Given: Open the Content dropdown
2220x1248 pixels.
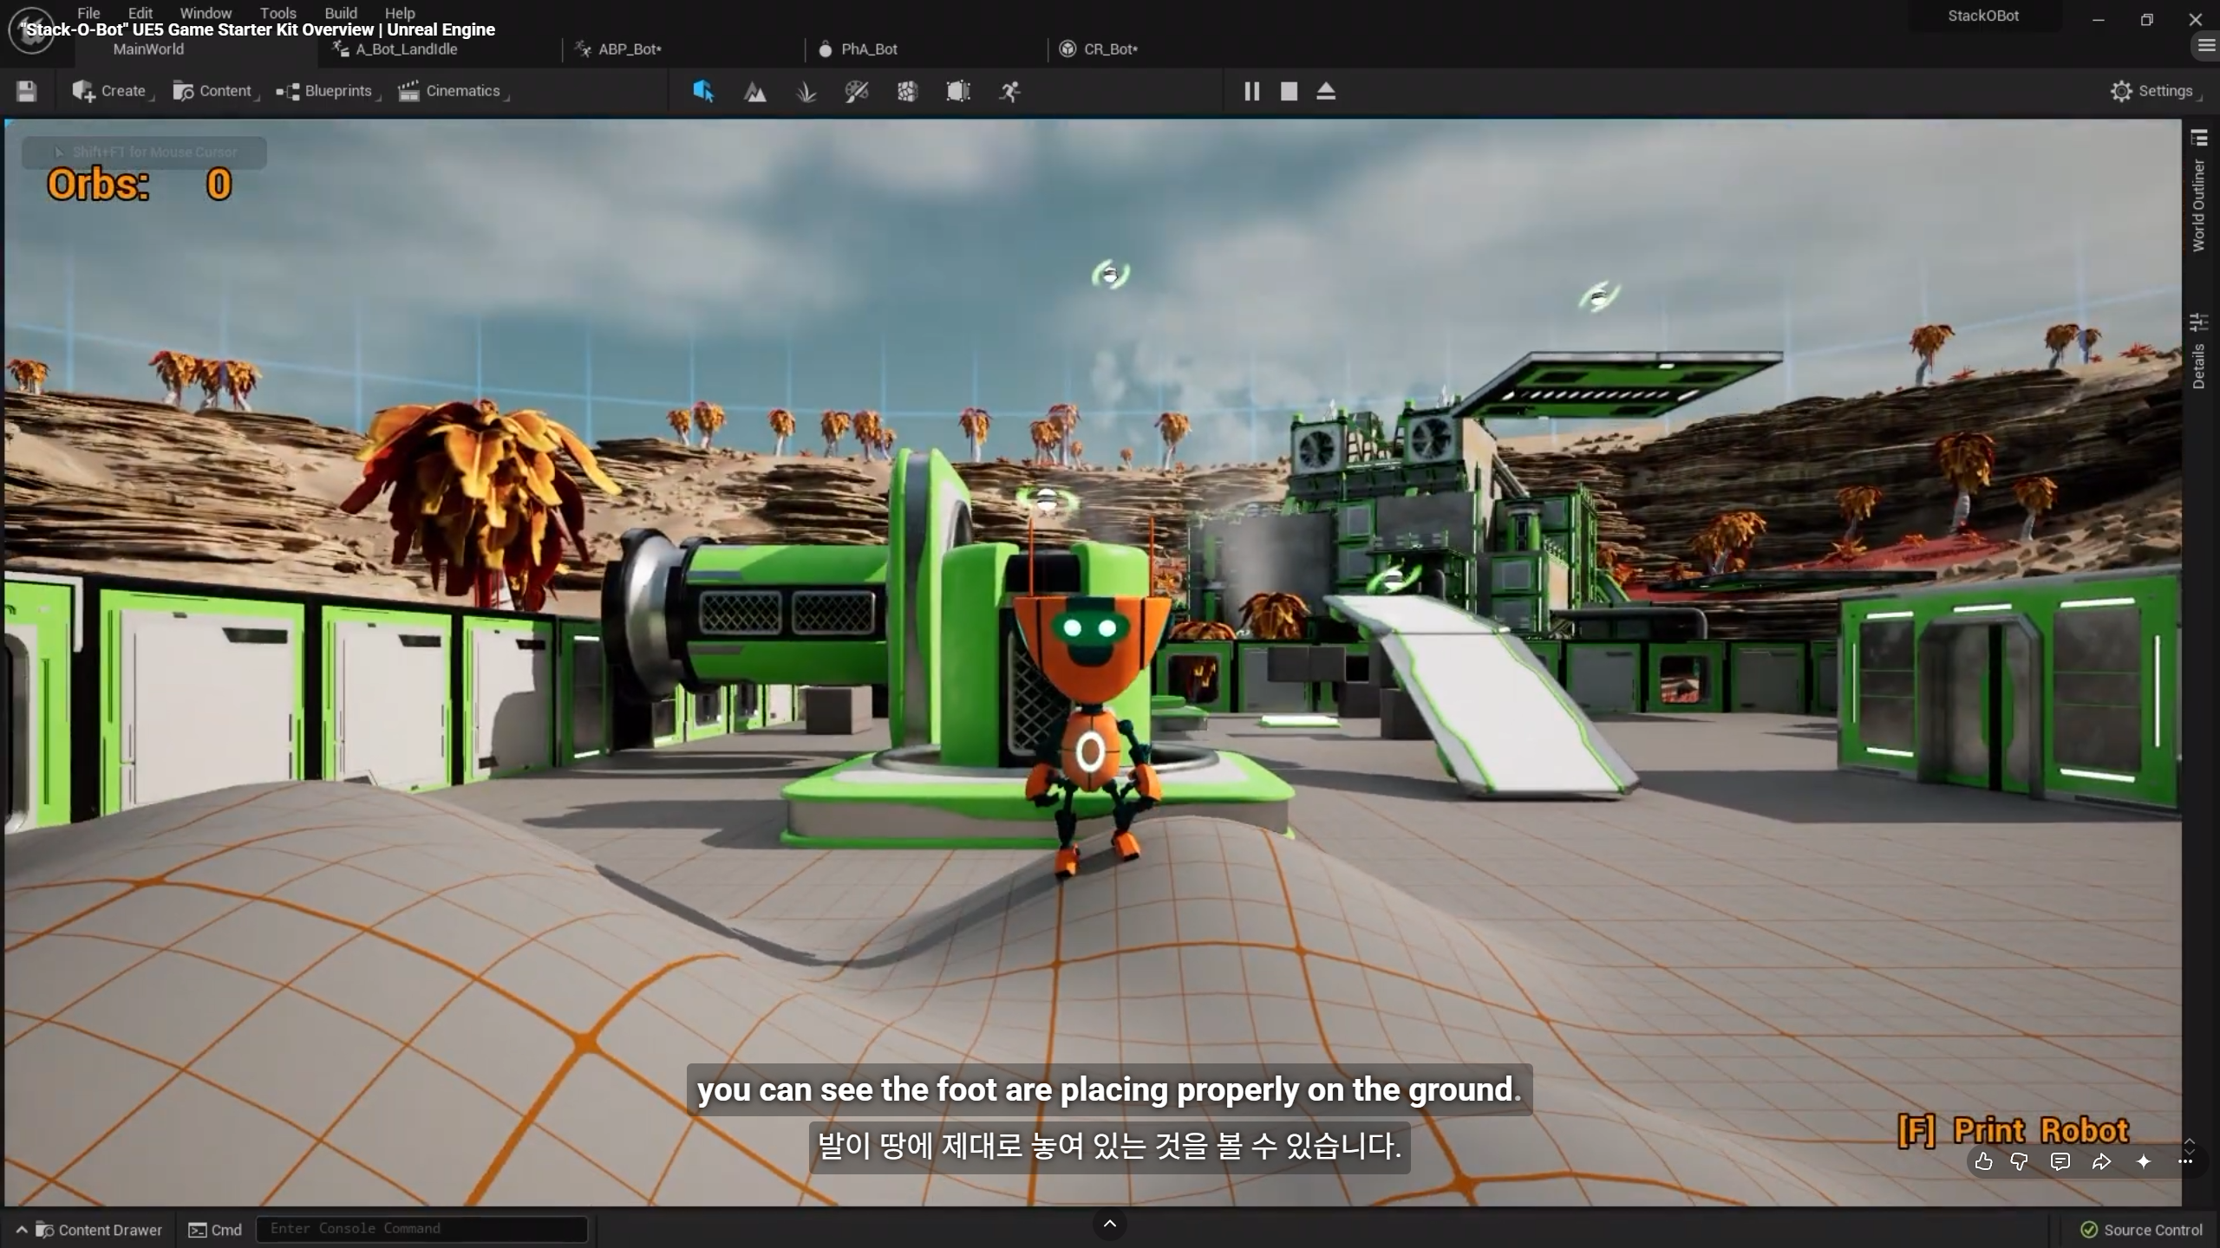Looking at the screenshot, I should 216,91.
